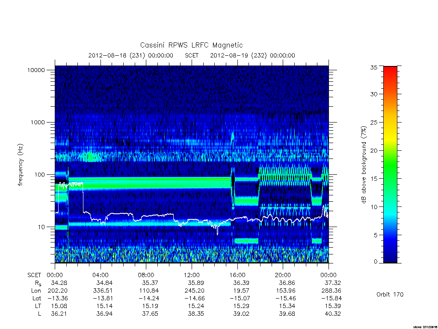Image resolution: width=438 pixels, height=329 pixels.
Task: Click the L value 36.21
Action: pyautogui.click(x=59, y=314)
